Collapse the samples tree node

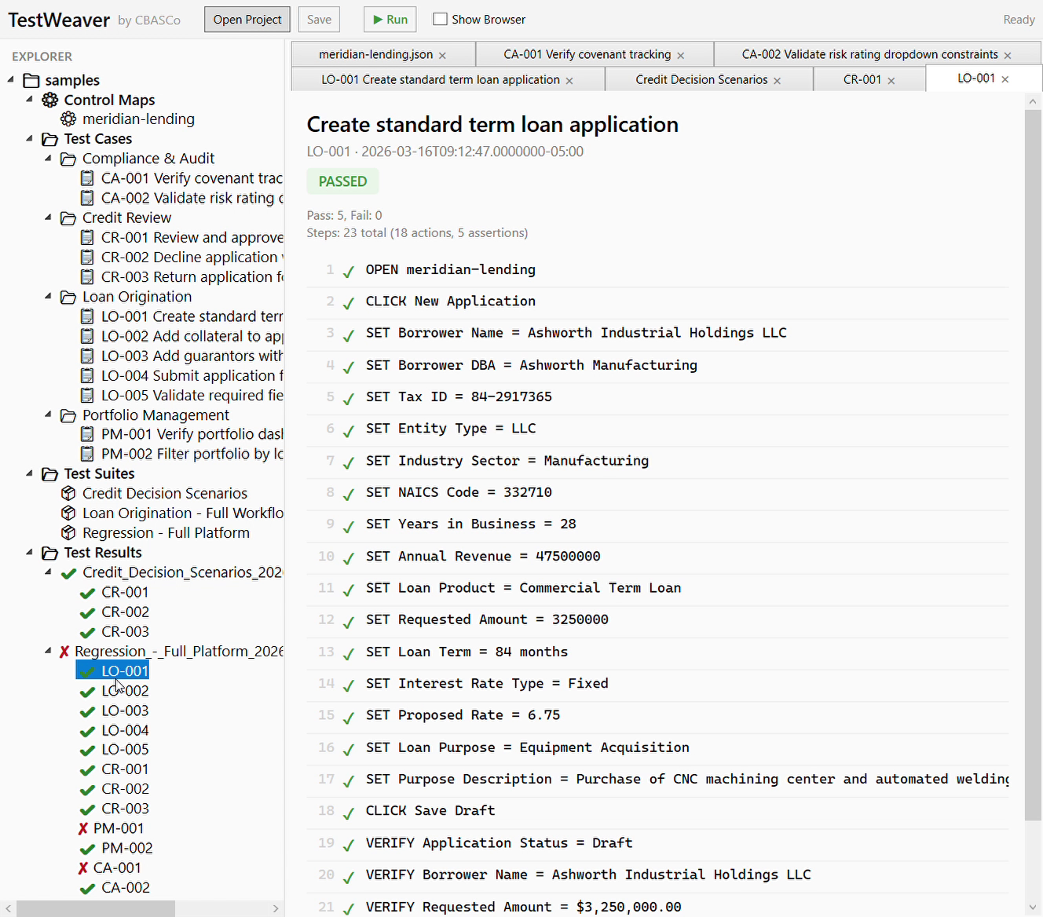10,79
